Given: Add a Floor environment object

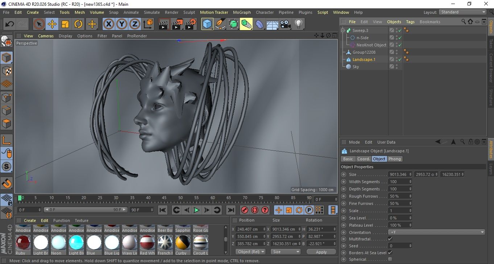Looking at the screenshot, I should pyautogui.click(x=272, y=24).
